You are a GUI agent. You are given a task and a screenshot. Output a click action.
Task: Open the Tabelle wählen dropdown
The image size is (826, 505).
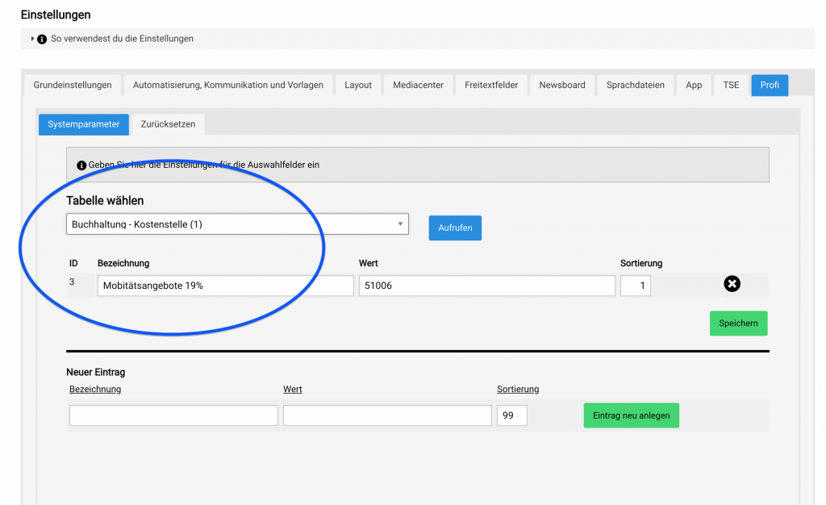(x=237, y=223)
